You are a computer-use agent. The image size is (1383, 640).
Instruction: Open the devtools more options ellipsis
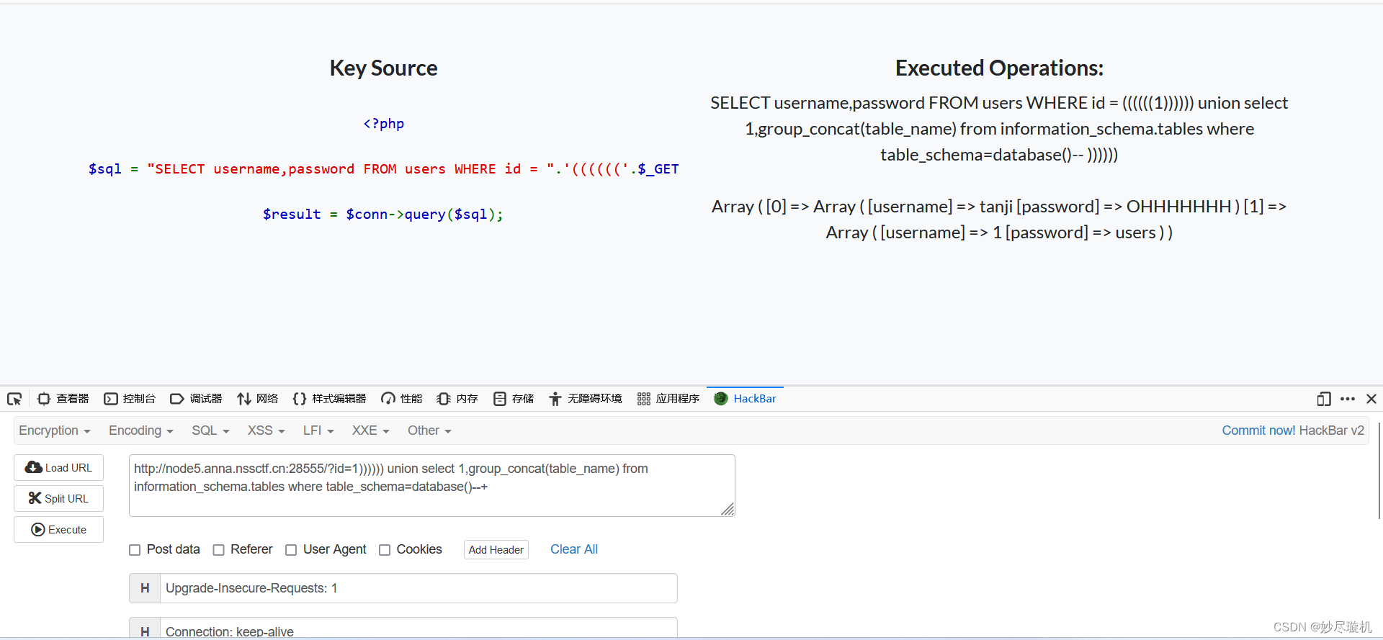pos(1348,399)
